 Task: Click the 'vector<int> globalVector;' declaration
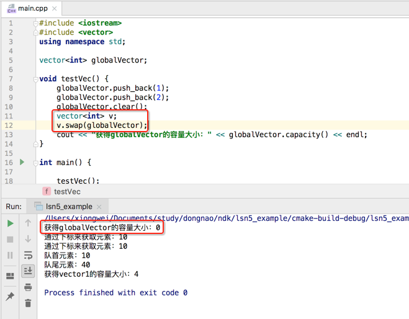click(x=93, y=60)
